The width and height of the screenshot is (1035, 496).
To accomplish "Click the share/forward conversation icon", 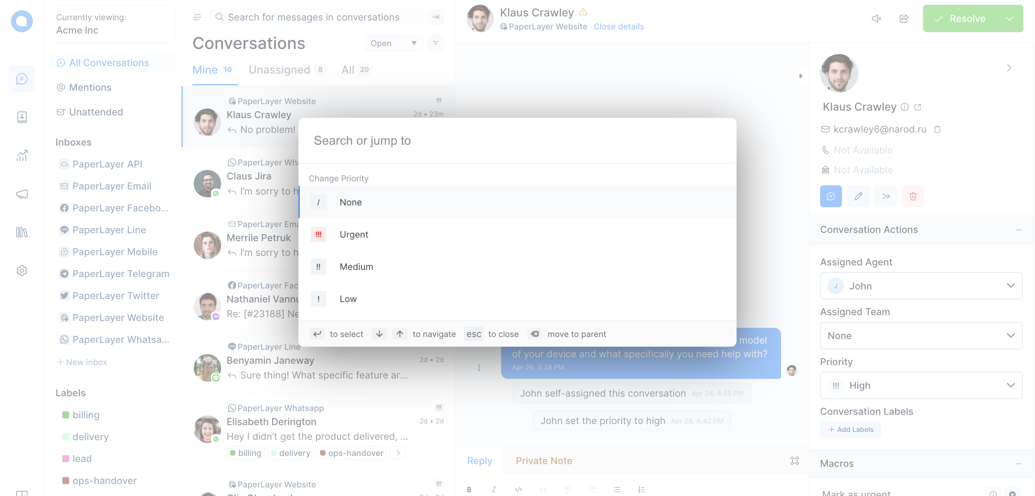I will coord(903,18).
